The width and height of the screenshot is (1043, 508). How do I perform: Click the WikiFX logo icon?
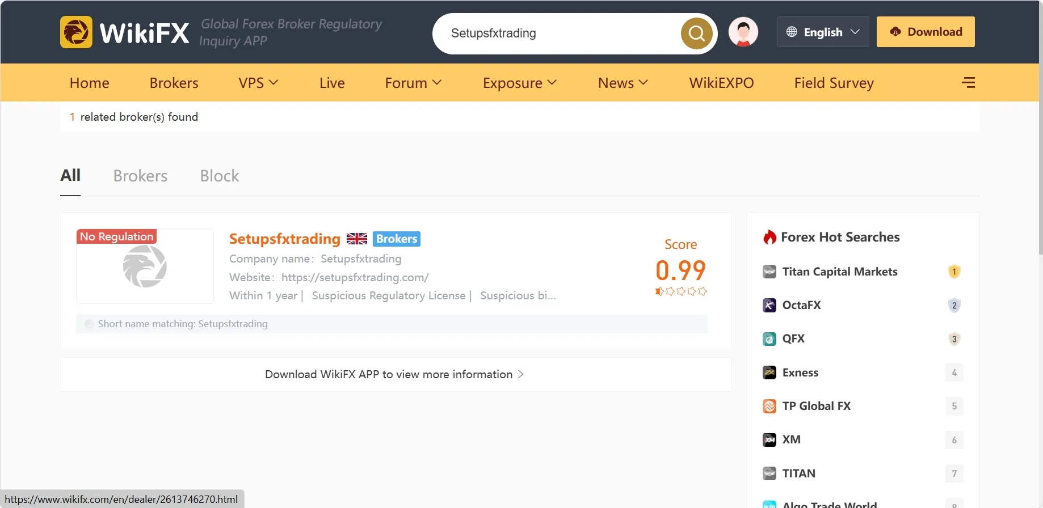point(76,32)
